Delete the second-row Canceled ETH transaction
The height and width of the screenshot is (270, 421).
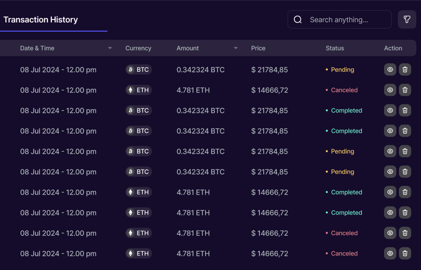405,90
